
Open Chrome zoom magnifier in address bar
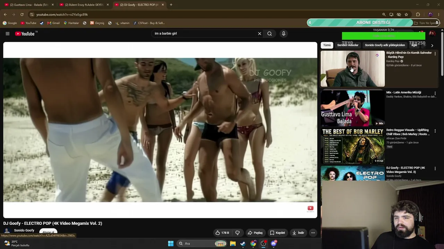coord(384,15)
